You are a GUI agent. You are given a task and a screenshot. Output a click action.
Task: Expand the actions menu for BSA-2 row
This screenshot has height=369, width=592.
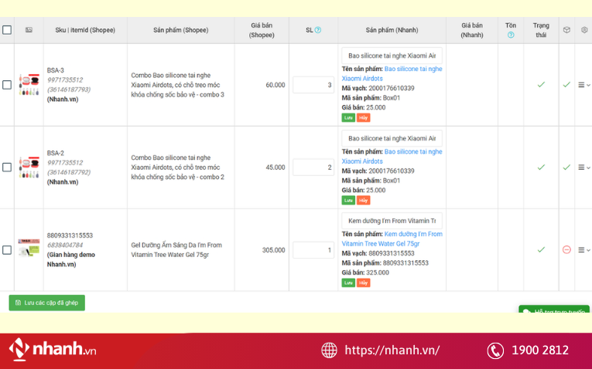coord(583,168)
